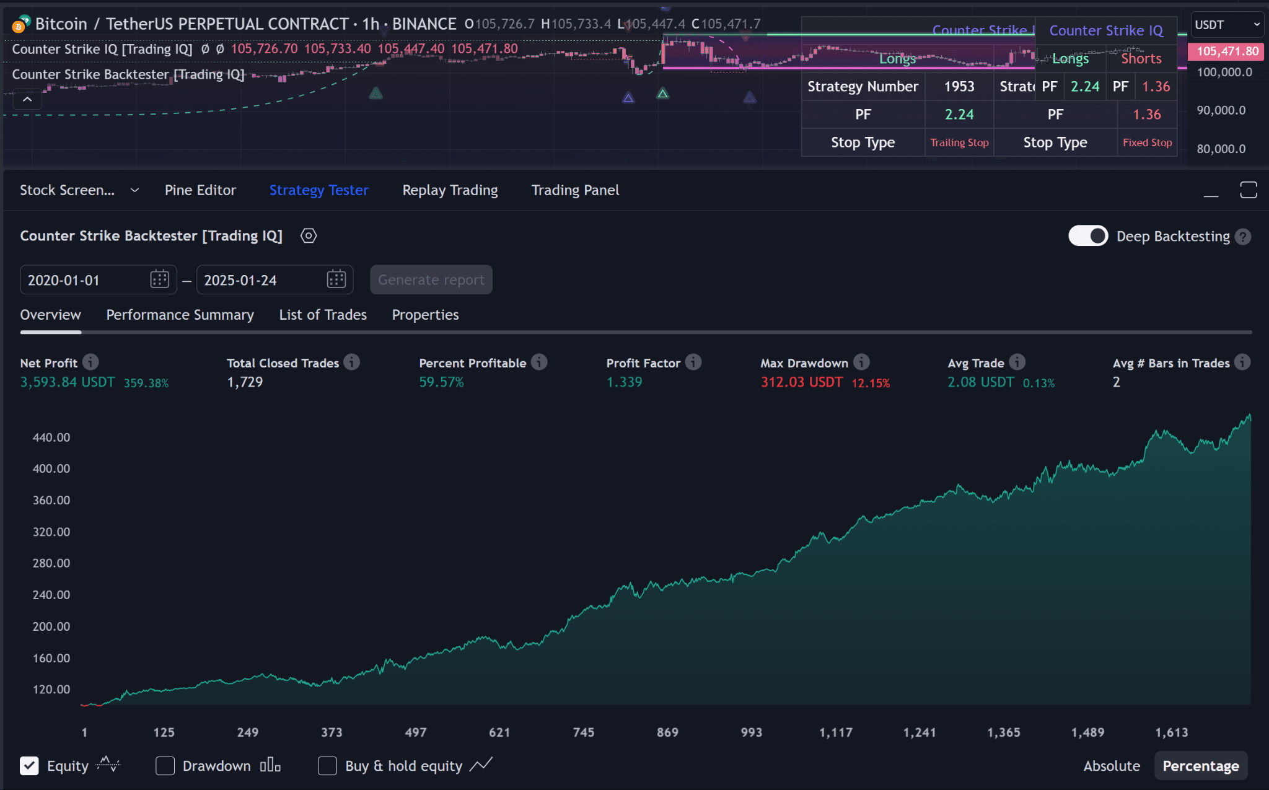Expand the Stock Screener panel dropdown
This screenshot has width=1269, height=790.
pyautogui.click(x=134, y=190)
